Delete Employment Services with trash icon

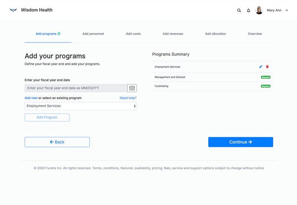coord(267,67)
